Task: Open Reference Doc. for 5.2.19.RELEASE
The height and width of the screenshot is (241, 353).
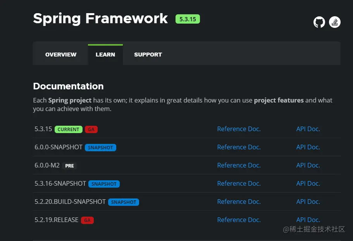Action: pos(239,220)
